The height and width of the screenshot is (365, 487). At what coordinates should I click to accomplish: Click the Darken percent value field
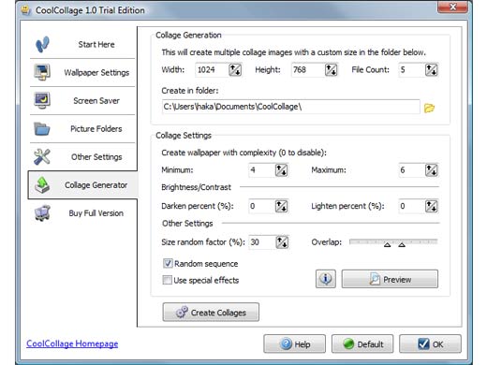(262, 206)
